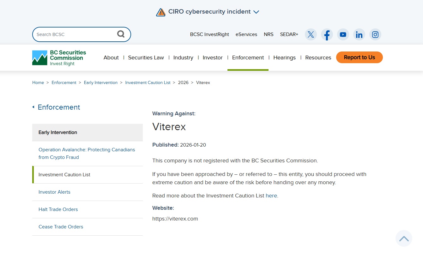Expand the Enforcement navigation menu
423x272 pixels.
click(x=248, y=57)
